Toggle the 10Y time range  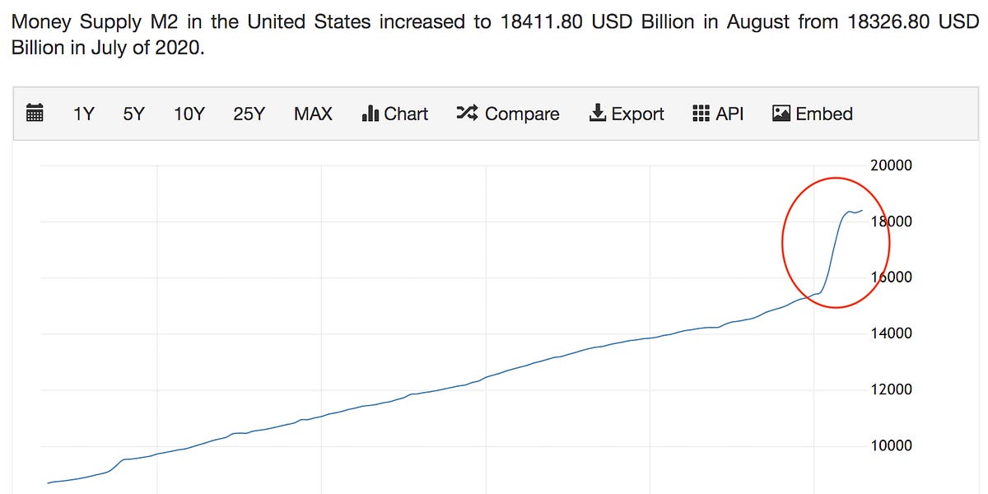click(x=189, y=114)
